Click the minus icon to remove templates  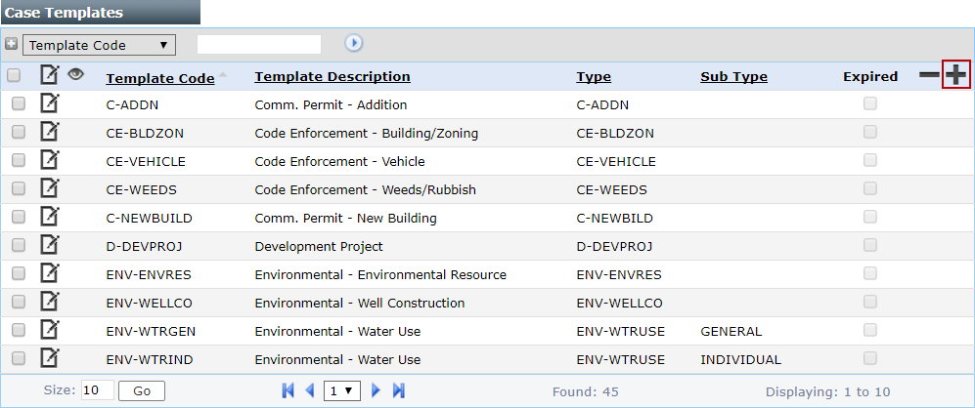point(929,76)
